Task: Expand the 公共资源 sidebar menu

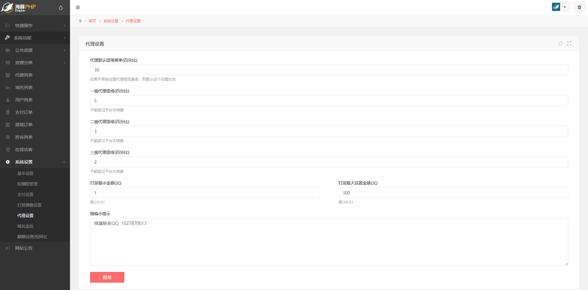Action: (x=35, y=50)
